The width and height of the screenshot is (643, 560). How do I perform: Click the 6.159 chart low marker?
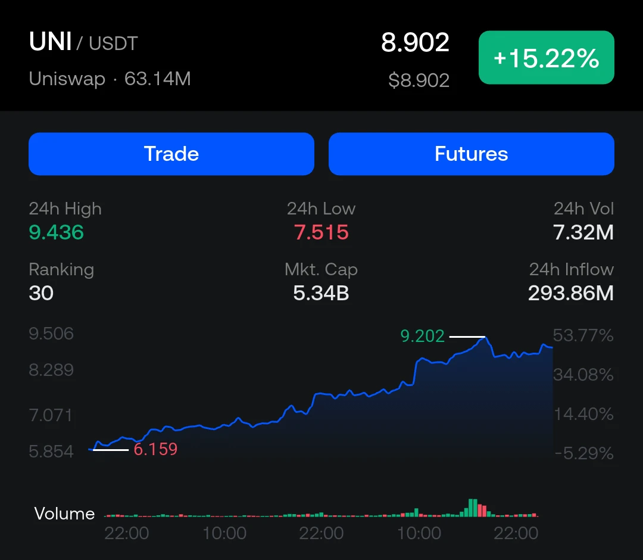(x=155, y=449)
